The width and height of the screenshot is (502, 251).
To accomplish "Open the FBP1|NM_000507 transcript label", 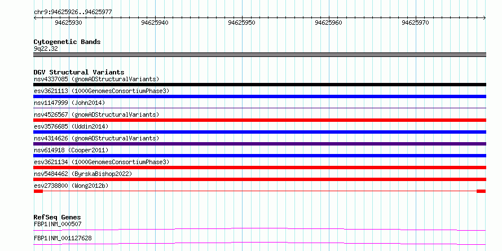I will (x=58, y=224).
